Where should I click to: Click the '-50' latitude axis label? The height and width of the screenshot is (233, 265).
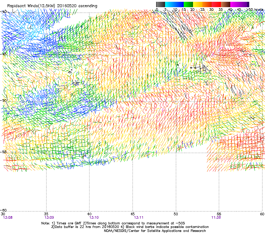click(3, 100)
